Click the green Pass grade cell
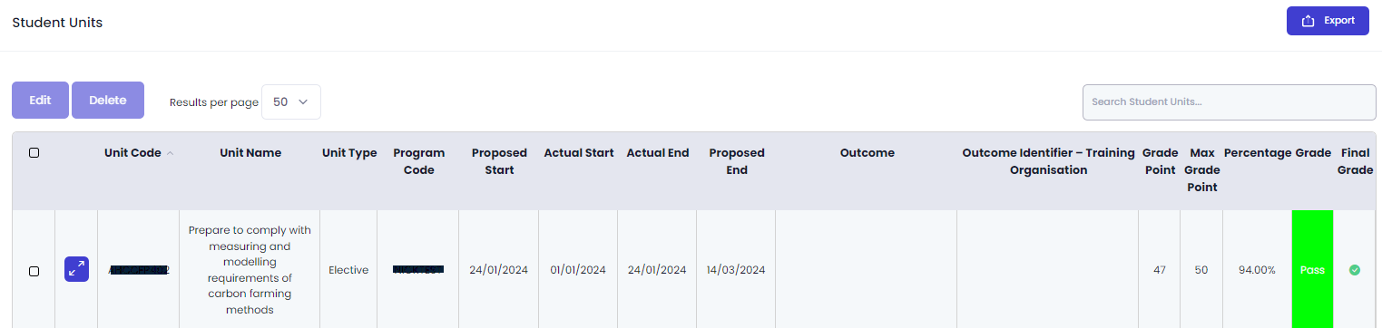Viewport: 1382px width, 328px height. pyautogui.click(x=1313, y=269)
